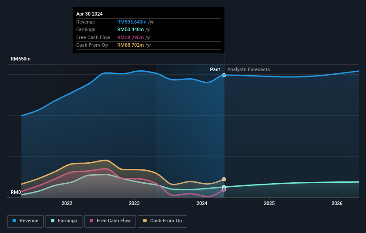Toggle the Revenue legend button
Screen dimensions: 366x233
coord(25,221)
